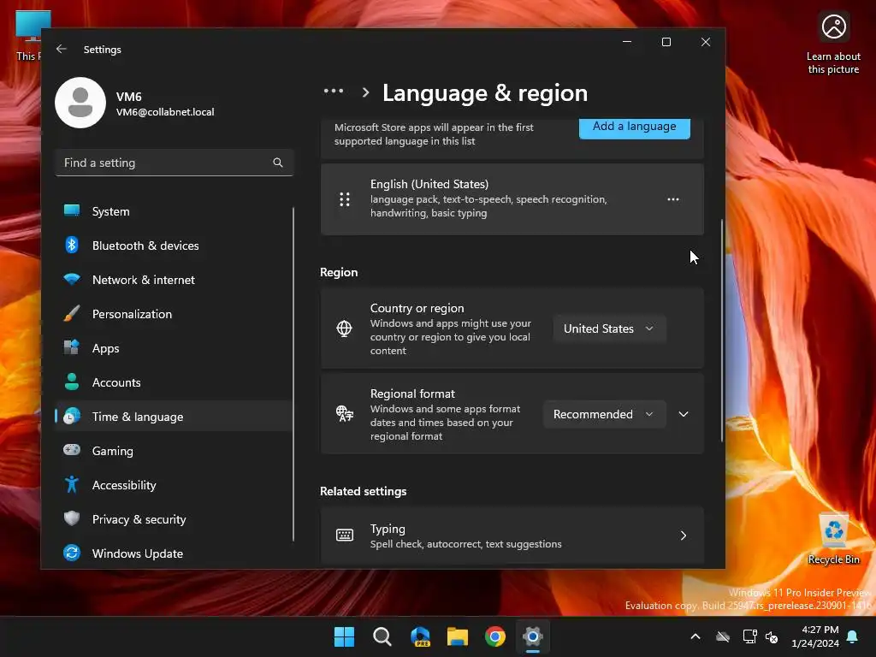Open the clock and date flyout
The width and height of the screenshot is (876, 657).
coord(815,636)
